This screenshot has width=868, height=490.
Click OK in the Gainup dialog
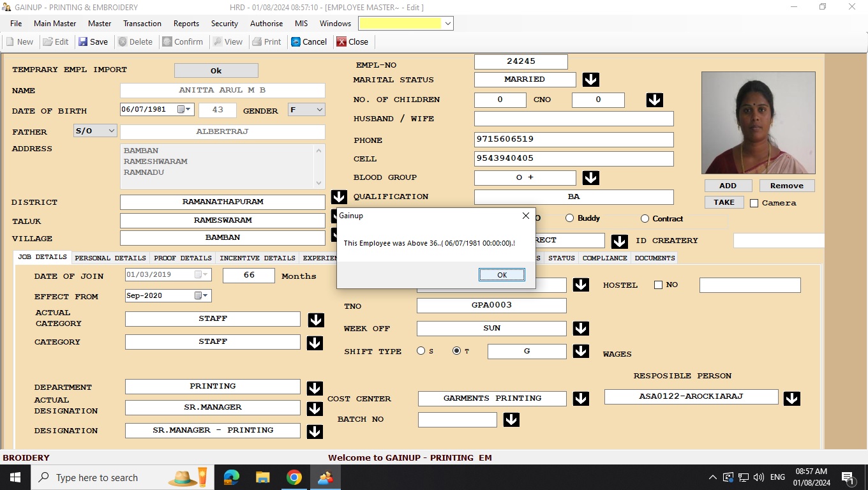[x=502, y=275]
